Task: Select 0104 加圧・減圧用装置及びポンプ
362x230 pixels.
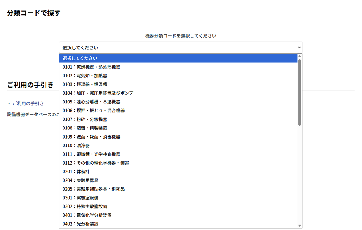Action: tap(178, 93)
